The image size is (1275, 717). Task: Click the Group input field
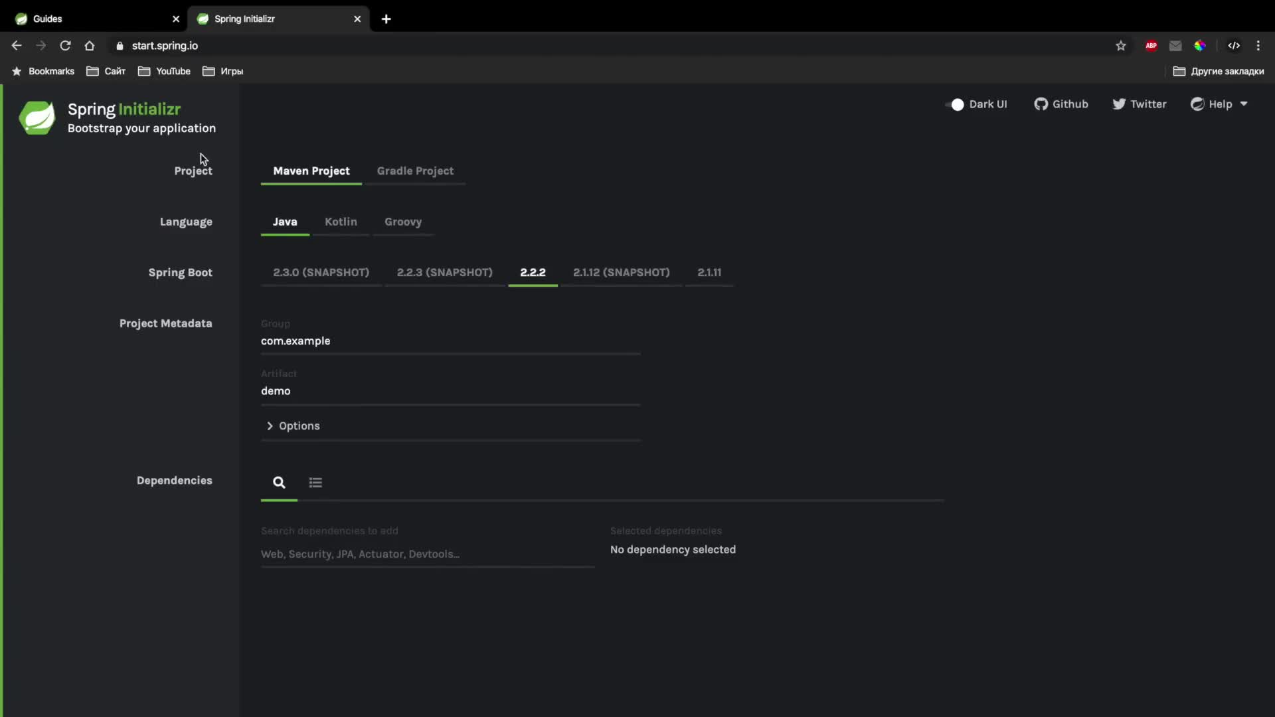(450, 341)
